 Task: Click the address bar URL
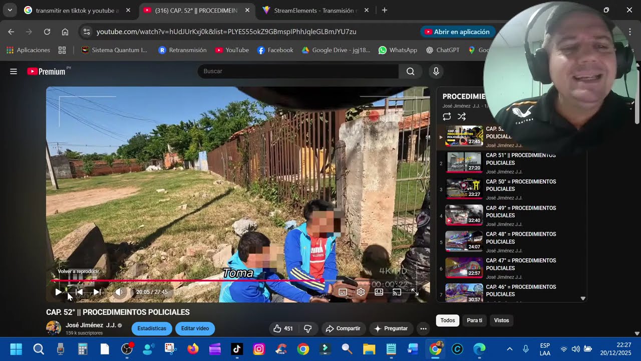point(226,32)
